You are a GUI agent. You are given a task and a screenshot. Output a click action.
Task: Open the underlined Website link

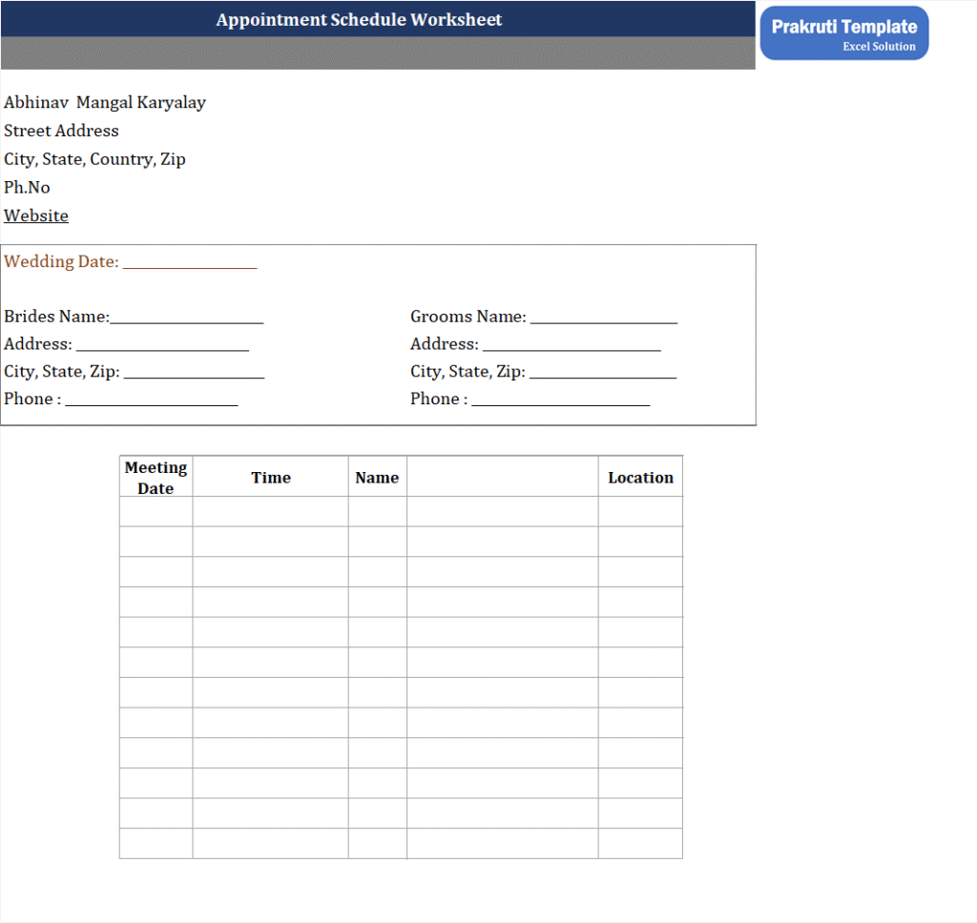36,215
